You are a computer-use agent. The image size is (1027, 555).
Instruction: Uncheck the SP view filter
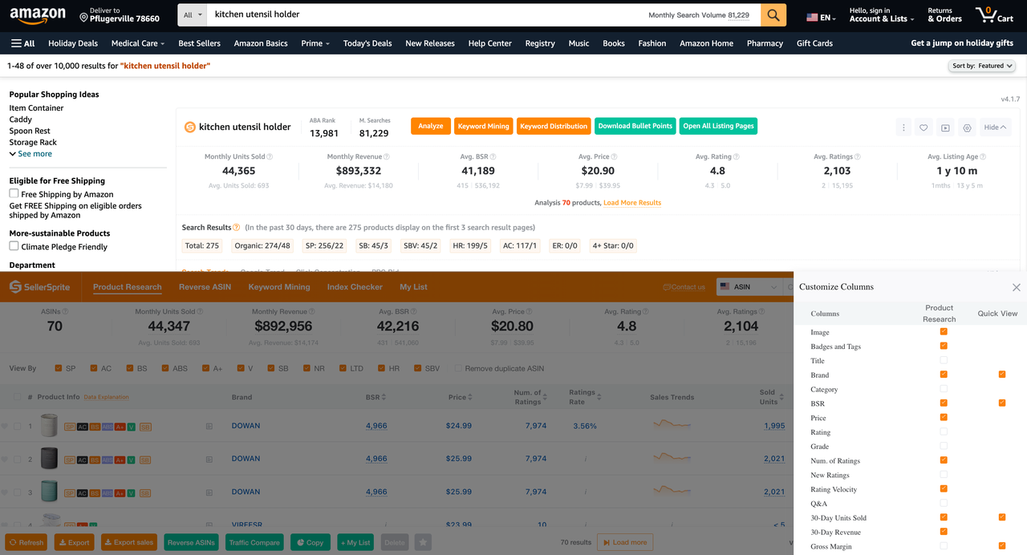pyautogui.click(x=59, y=369)
